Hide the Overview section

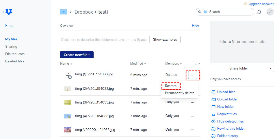coord(195,26)
